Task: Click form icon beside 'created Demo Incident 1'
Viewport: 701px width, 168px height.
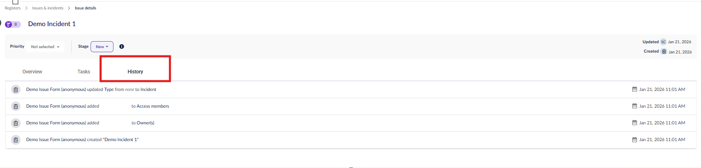Action: coord(16,140)
